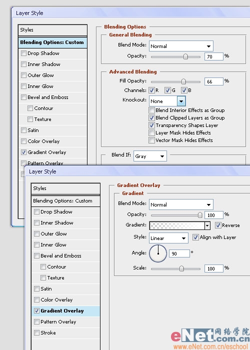Uncheck the Reverse checkbox
The width and height of the screenshot is (250, 350).
pos(218,225)
